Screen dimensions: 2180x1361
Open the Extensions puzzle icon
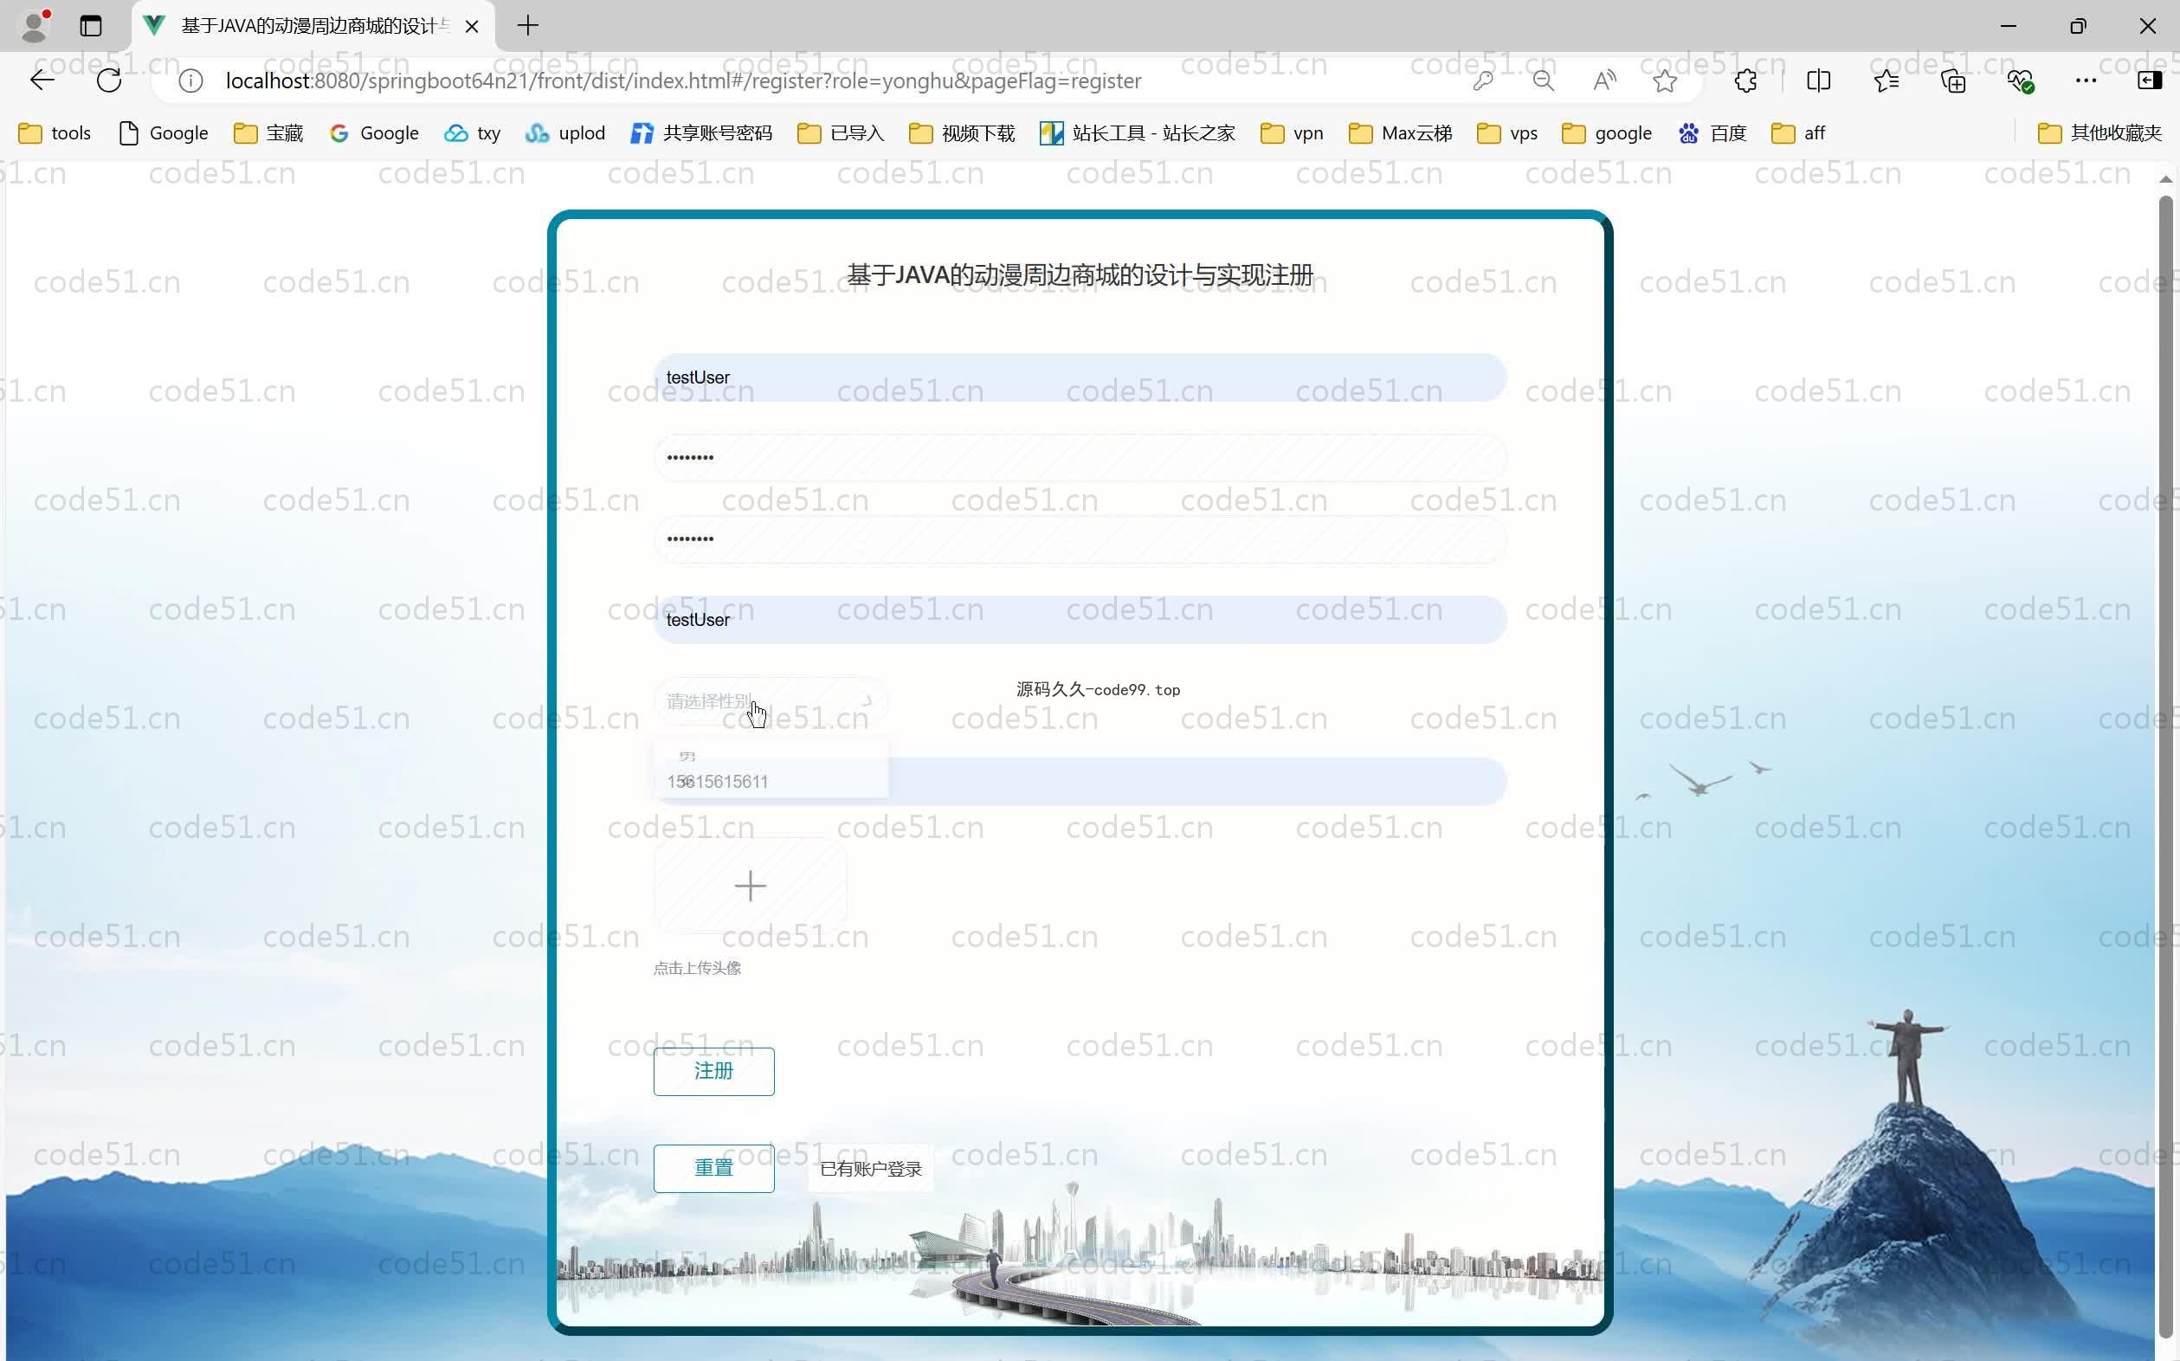click(1745, 81)
